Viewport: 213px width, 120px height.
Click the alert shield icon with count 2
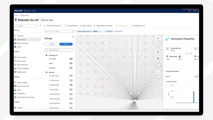click(180, 57)
